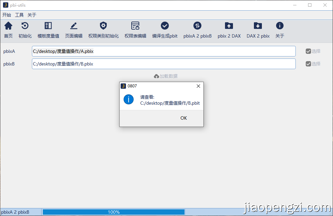Click the 加载数据 upload button
The height and width of the screenshot is (216, 333).
click(x=166, y=76)
